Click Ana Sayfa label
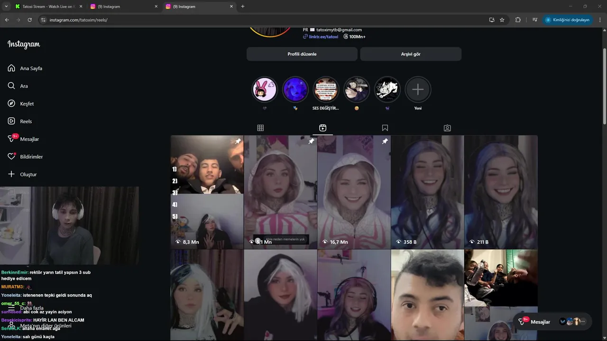Viewport: 607px width, 341px height. coord(31,68)
